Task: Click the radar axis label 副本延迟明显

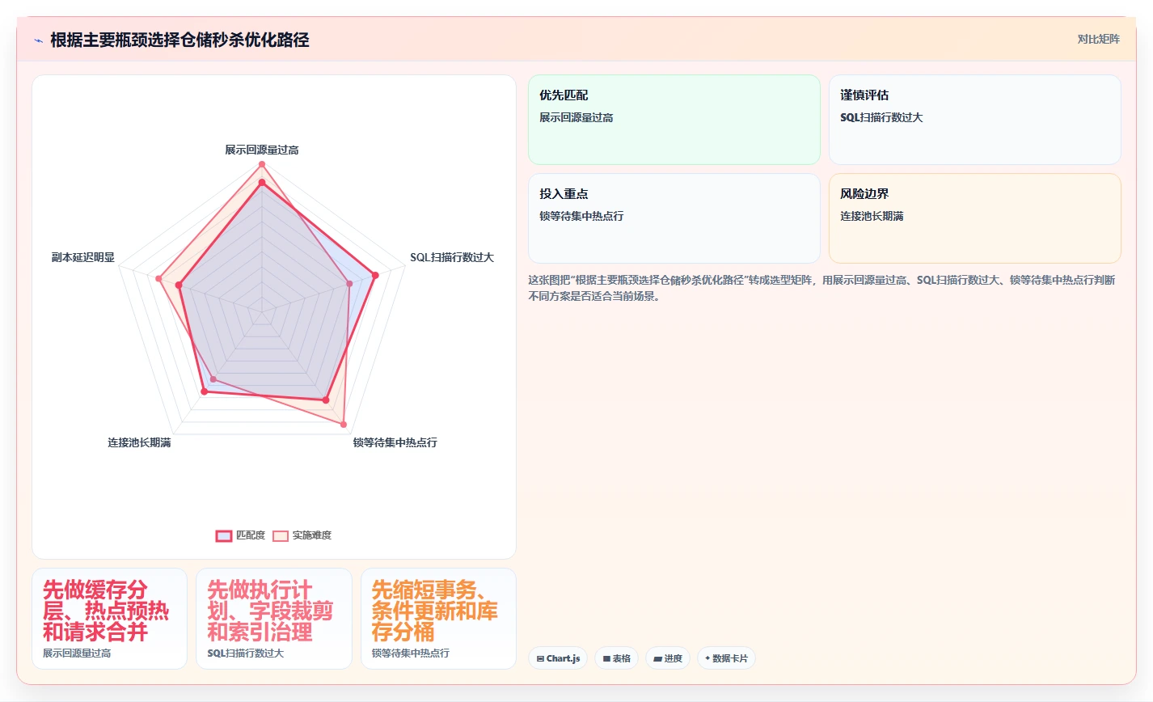Action: click(x=83, y=257)
